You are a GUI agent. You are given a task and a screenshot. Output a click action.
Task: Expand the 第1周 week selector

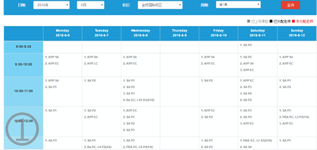coord(238,5)
